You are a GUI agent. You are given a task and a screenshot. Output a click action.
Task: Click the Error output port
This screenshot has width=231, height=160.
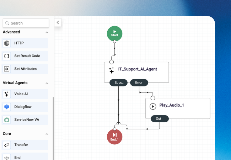(139, 82)
